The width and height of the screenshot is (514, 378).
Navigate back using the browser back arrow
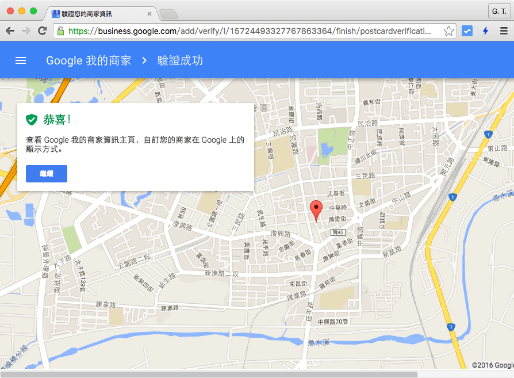point(10,30)
